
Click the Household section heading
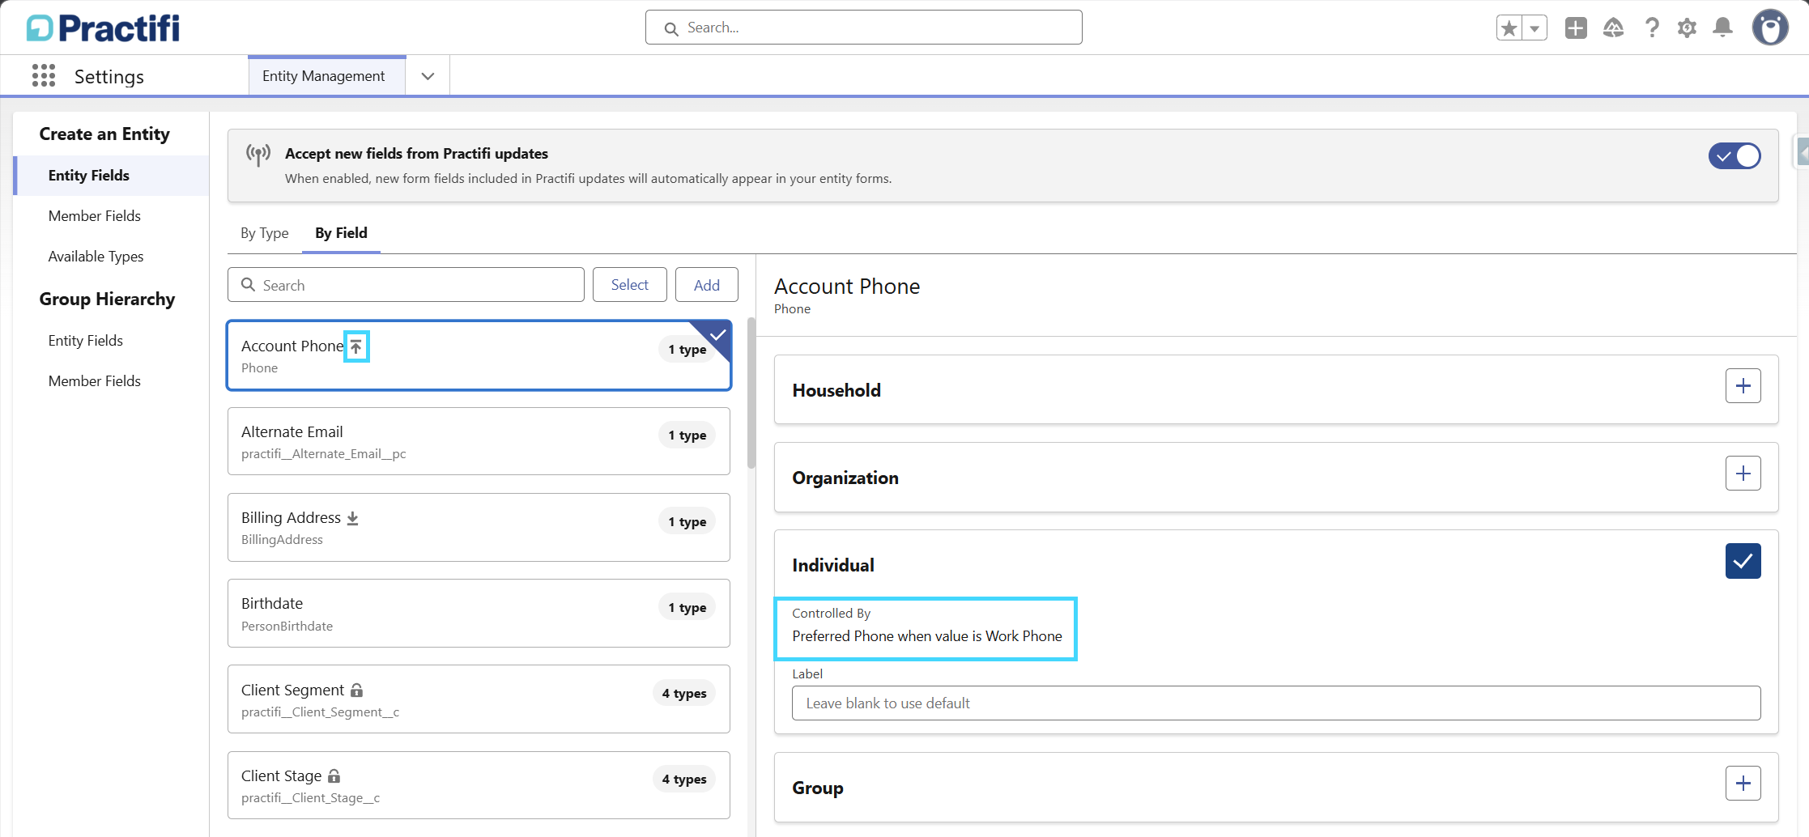point(836,390)
